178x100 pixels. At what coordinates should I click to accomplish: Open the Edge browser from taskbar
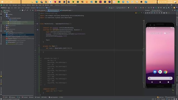37,2
